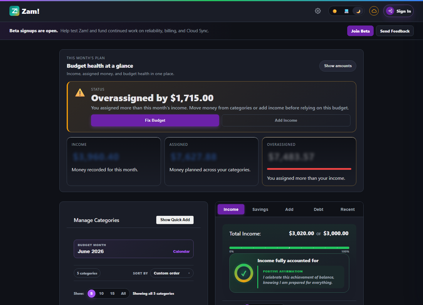This screenshot has width=423, height=305.
Task: Click the $3,020.00 total income value
Action: click(x=301, y=233)
